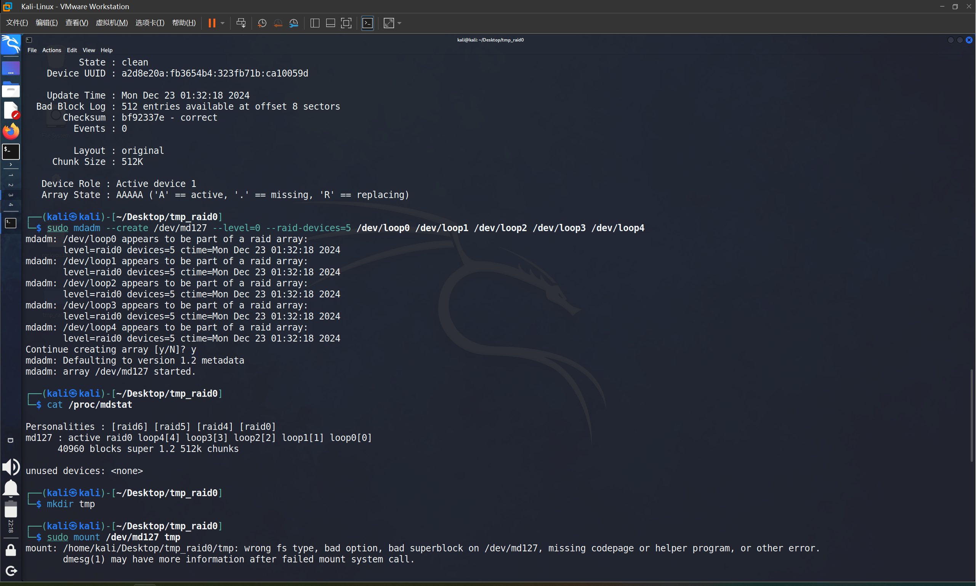Pause the virtual machine with the orange button
The height and width of the screenshot is (586, 976).
(x=212, y=23)
